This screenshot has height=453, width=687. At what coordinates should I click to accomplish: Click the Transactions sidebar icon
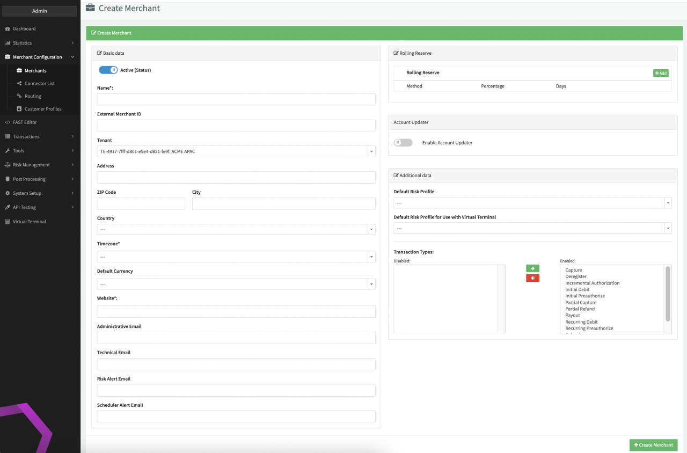click(6, 136)
